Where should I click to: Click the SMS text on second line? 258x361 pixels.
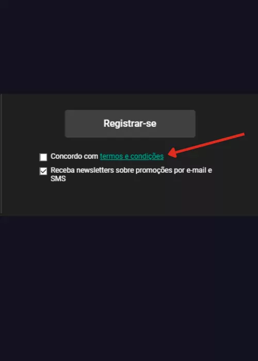pos(58,178)
